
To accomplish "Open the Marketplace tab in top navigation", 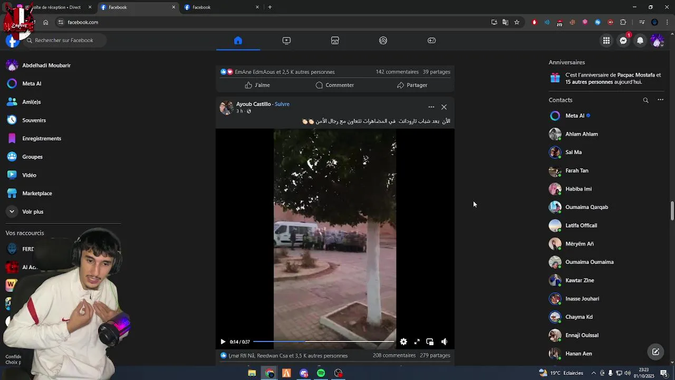I will click(x=335, y=41).
